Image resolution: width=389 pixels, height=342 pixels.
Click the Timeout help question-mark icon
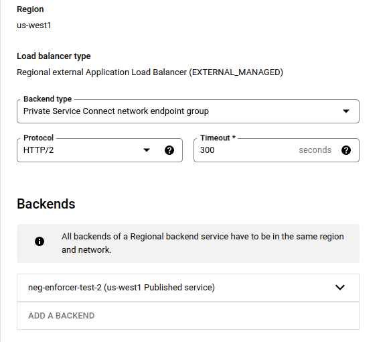[x=346, y=150]
